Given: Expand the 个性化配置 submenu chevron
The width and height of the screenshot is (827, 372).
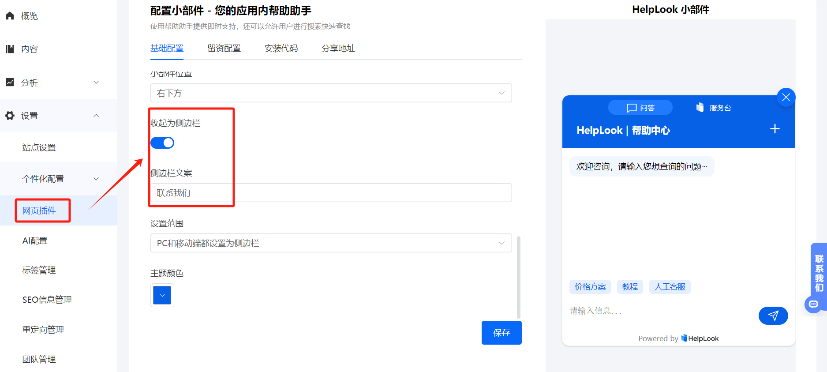Looking at the screenshot, I should pyautogui.click(x=96, y=179).
